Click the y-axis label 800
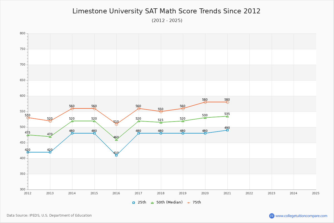The height and width of the screenshot is (223, 334). click(23, 33)
